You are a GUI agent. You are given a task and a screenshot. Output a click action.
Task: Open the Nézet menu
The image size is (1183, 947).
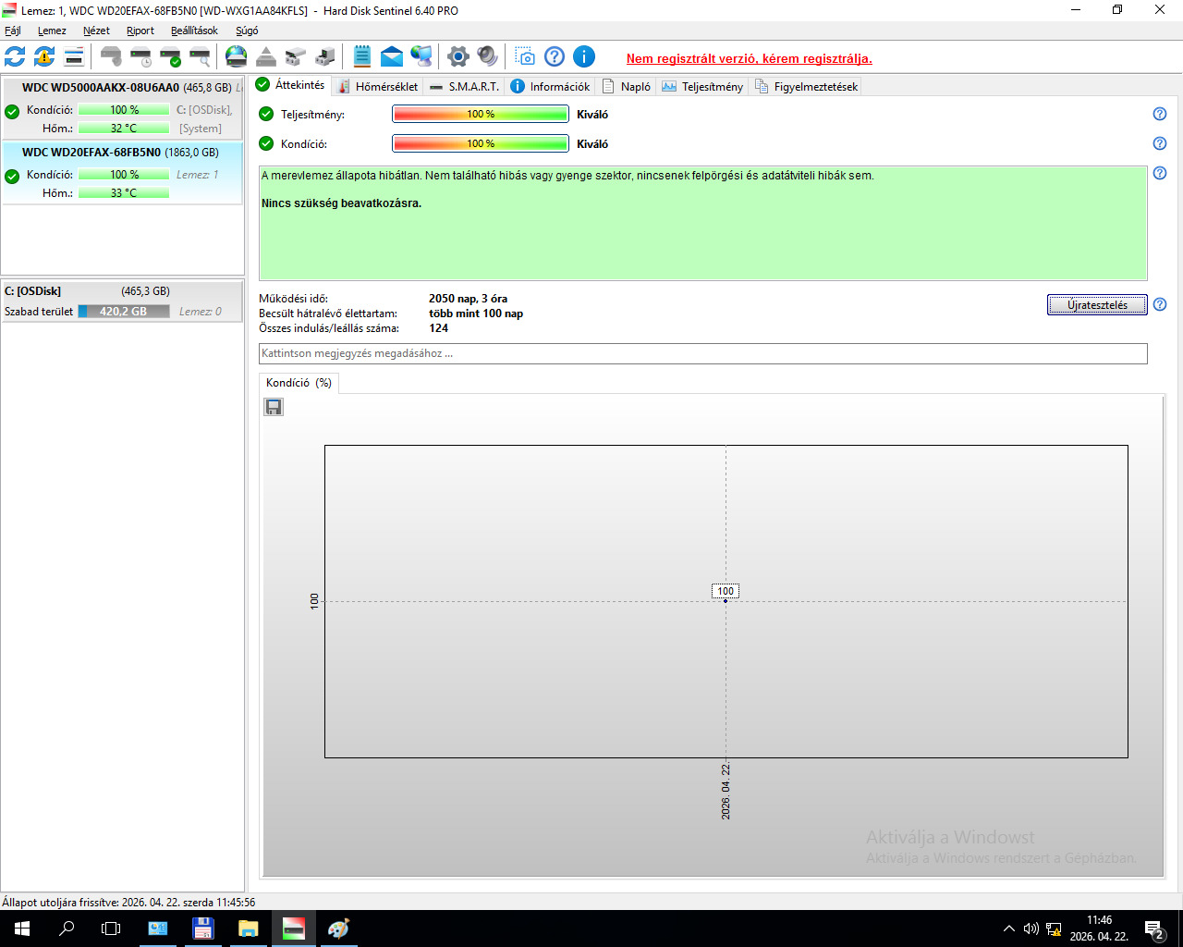pyautogui.click(x=96, y=31)
